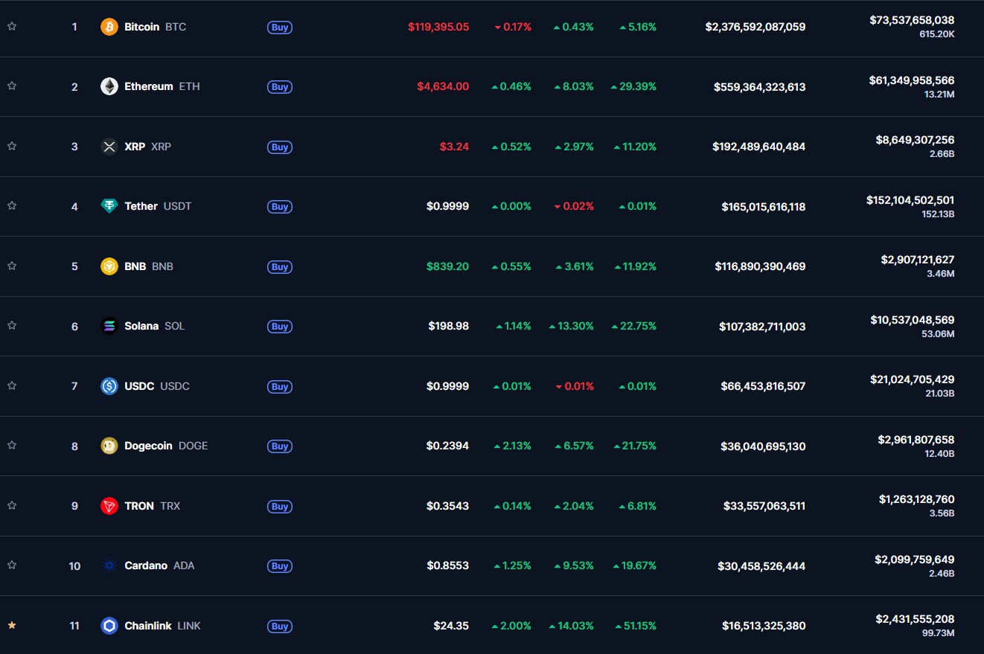The height and width of the screenshot is (654, 984).
Task: Click the USDC coin logo
Action: (109, 386)
